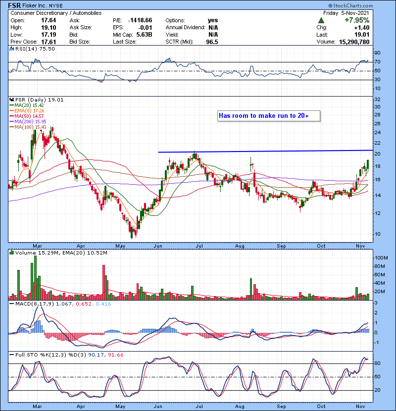Image resolution: width=396 pixels, height=411 pixels.
Task: Click the Stochastic %D value 91.66
Action: [x=115, y=355]
